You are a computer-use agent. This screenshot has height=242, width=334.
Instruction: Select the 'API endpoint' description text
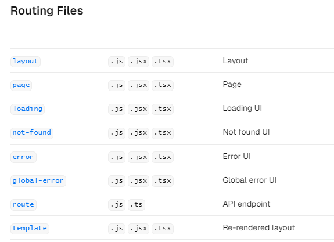(x=246, y=204)
